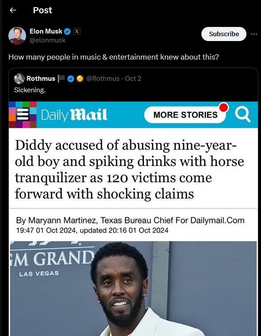The image size is (261, 336).
Task: Click the X affiliation badge icon
Action: click(77, 31)
